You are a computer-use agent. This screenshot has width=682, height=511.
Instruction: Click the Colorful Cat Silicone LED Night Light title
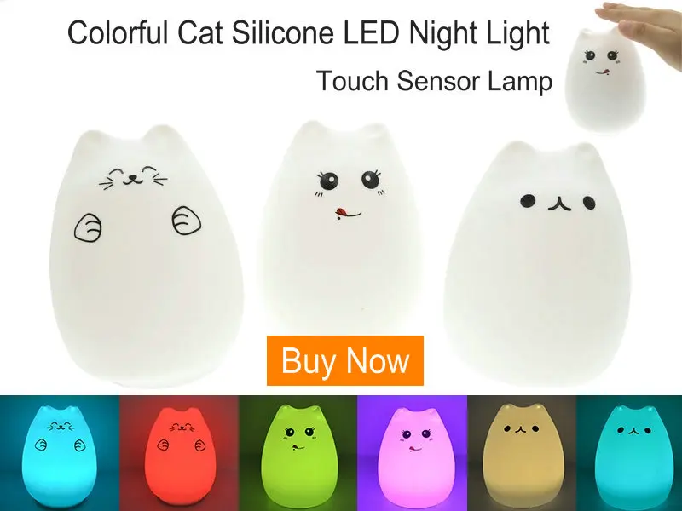309,32
